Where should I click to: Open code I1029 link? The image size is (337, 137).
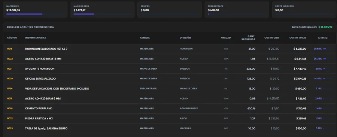coord(10,79)
